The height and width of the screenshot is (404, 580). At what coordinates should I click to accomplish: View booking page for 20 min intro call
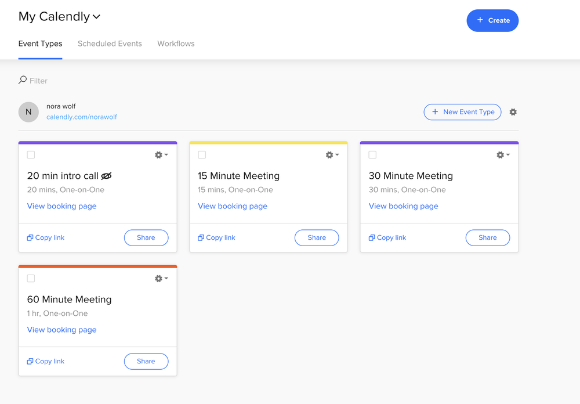point(62,206)
